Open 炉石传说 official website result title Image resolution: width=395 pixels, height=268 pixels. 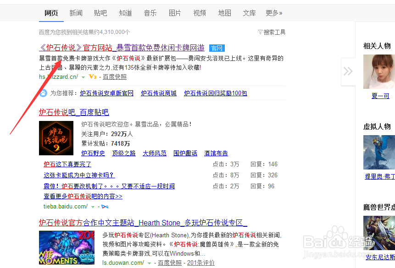[x=122, y=48]
